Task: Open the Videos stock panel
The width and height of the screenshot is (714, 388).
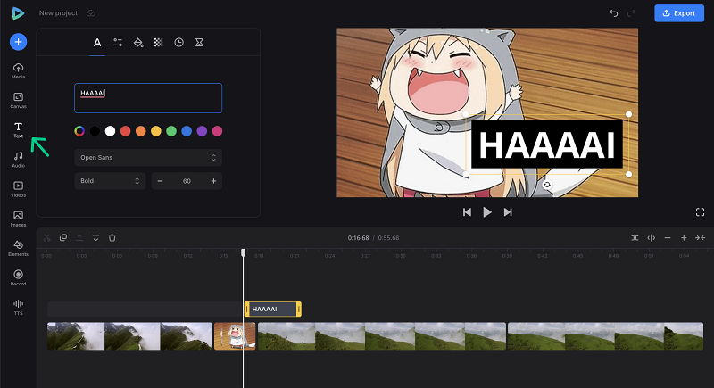Action: pyautogui.click(x=18, y=189)
